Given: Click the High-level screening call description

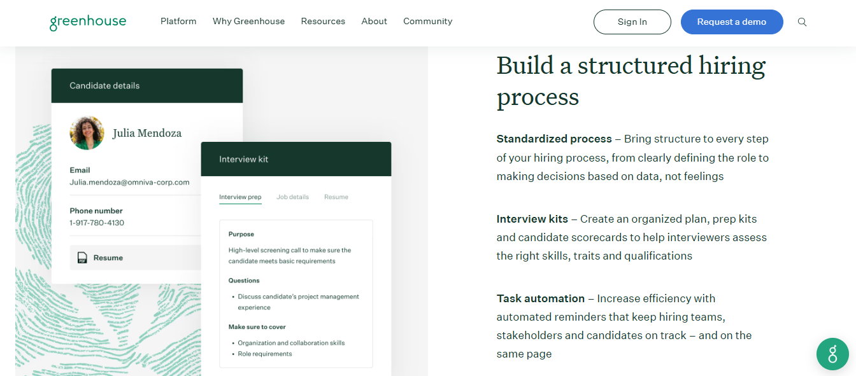Looking at the screenshot, I should pos(290,256).
